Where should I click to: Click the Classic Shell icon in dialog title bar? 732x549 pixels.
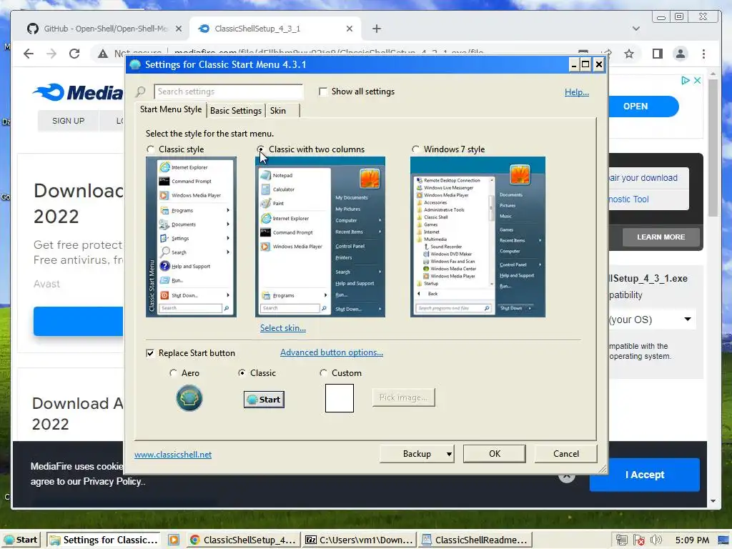click(x=135, y=64)
